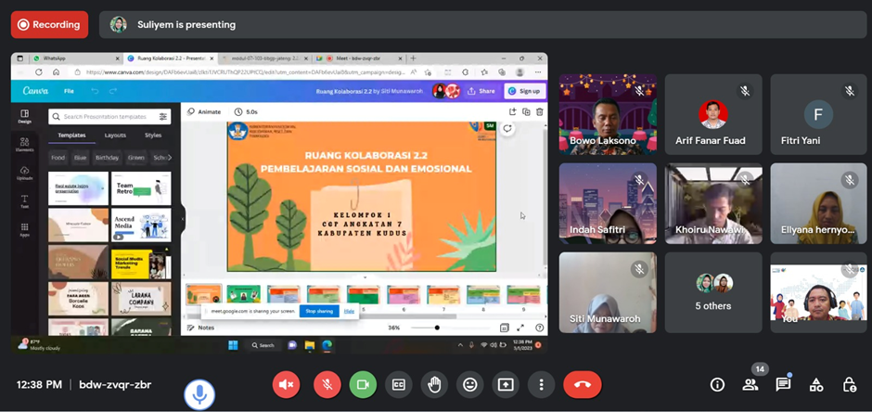Click the Canva Share button
Image resolution: width=872 pixels, height=412 pixels.
pyautogui.click(x=481, y=91)
